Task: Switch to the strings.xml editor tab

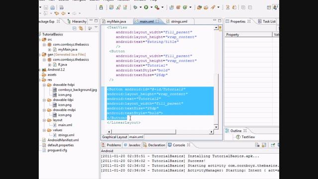Action: [179, 21]
